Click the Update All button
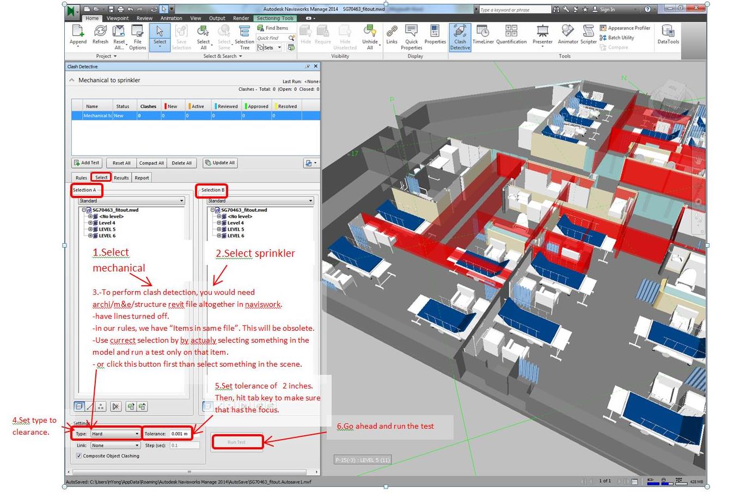752x494 pixels. [x=220, y=163]
